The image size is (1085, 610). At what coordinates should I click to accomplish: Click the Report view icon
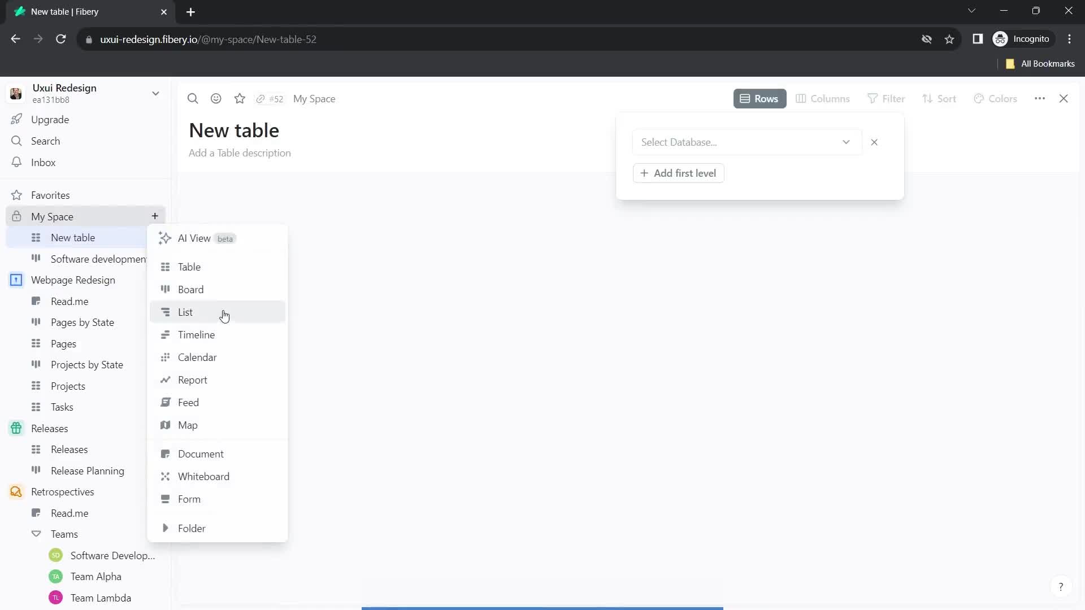point(166,381)
